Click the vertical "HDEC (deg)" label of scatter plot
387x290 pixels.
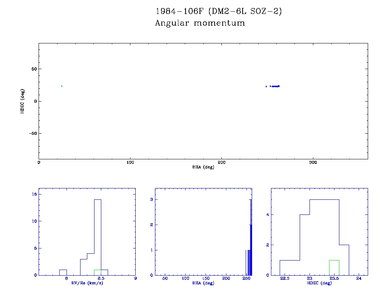click(22, 101)
